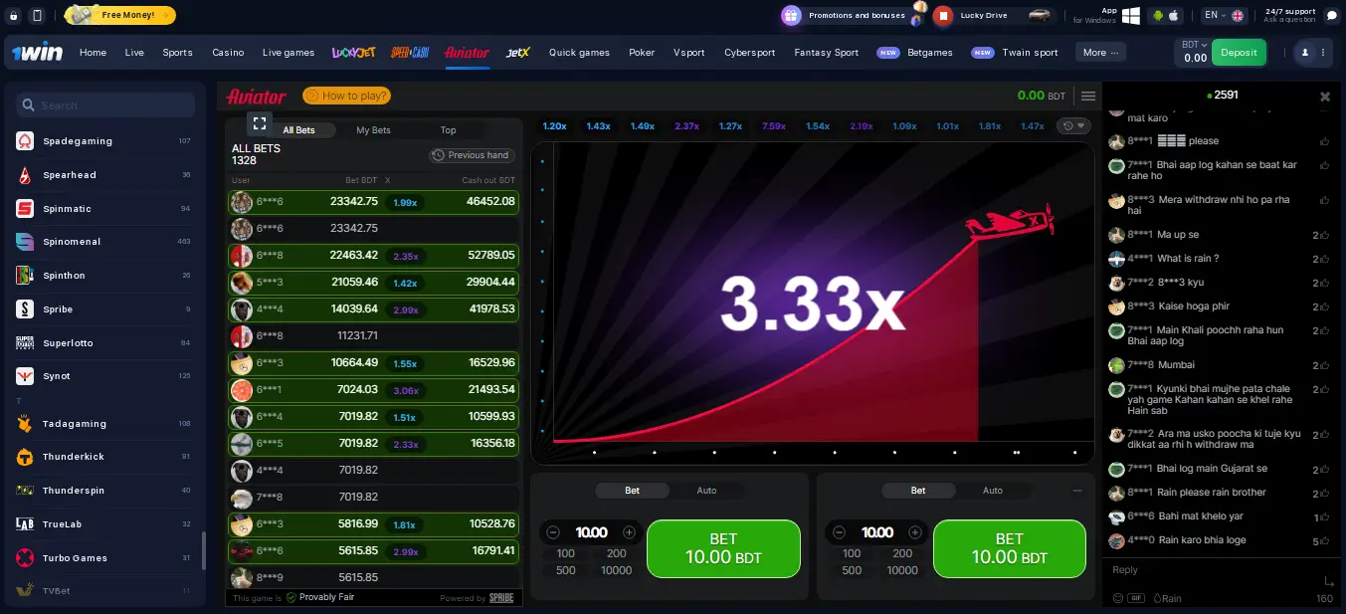Like the 'What is rain ?' chat message
1346x614 pixels.
click(x=1324, y=259)
